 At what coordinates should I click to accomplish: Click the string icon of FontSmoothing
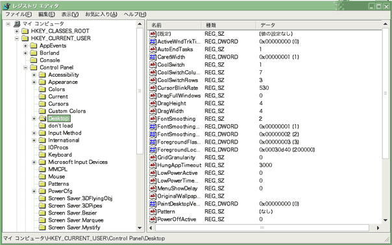pyautogui.click(x=153, y=119)
